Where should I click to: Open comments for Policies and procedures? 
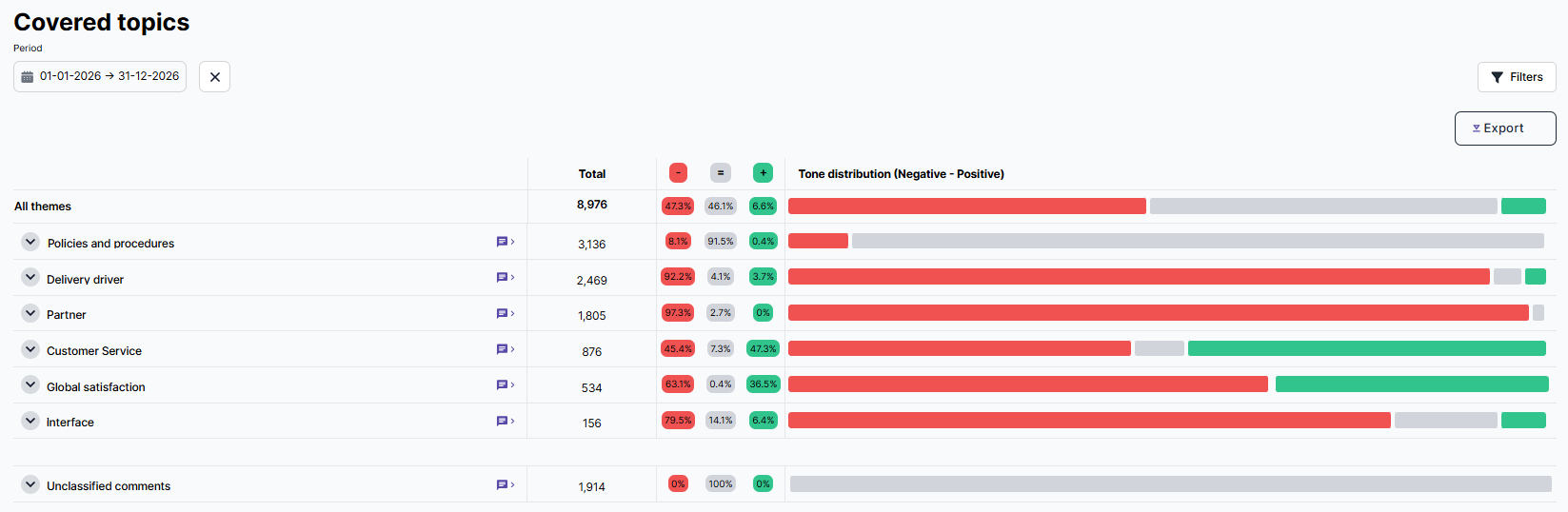(505, 242)
